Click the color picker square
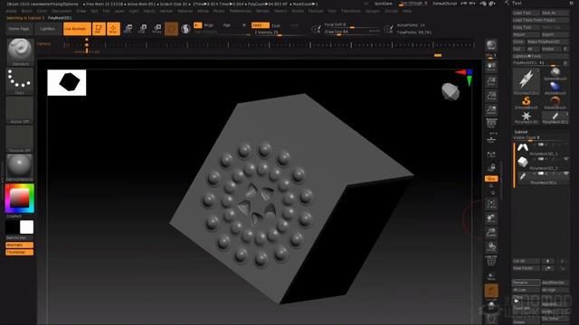The width and height of the screenshot is (579, 325). [20, 199]
